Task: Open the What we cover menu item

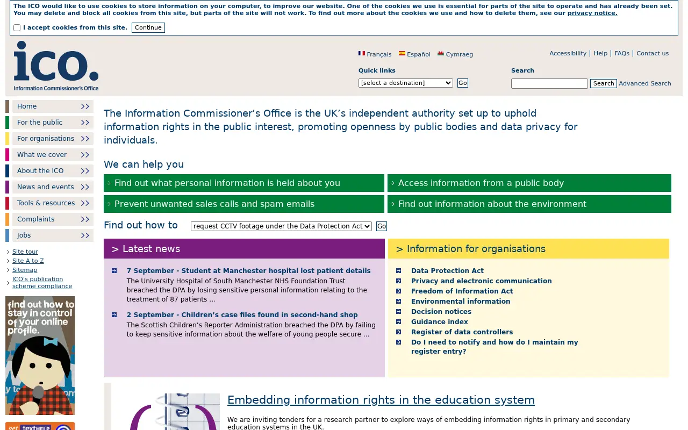Action: 53,155
